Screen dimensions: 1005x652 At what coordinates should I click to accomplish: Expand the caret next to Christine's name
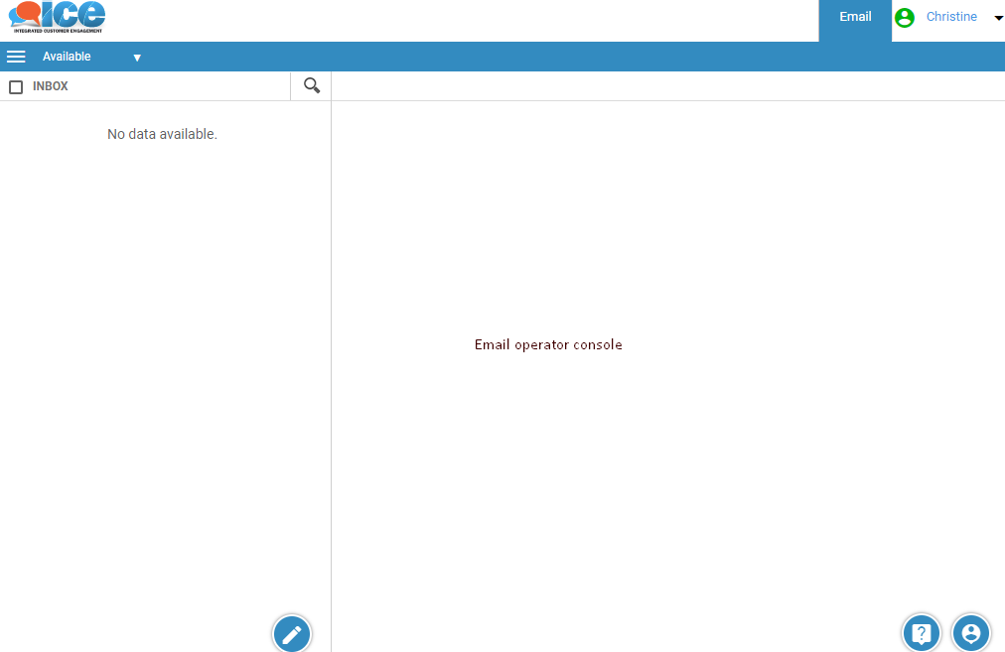pos(998,17)
